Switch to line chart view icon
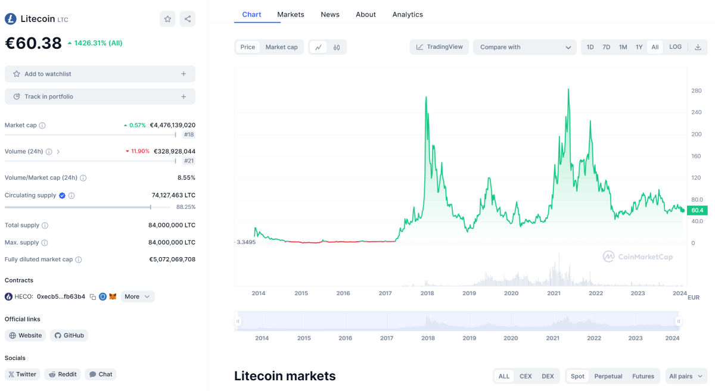Viewport: 715px width, 391px height. click(x=319, y=47)
